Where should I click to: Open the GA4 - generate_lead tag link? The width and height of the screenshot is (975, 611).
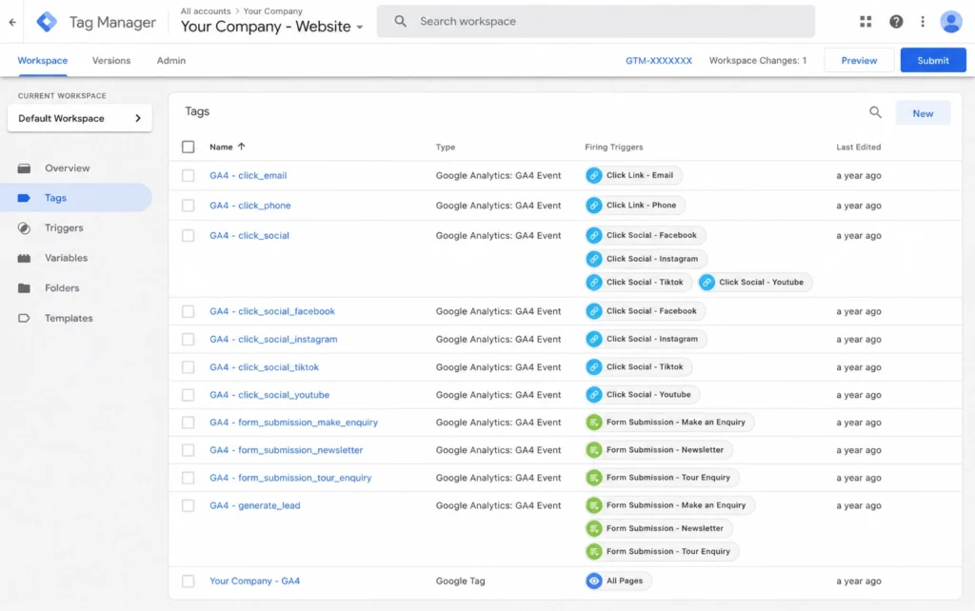[255, 505]
